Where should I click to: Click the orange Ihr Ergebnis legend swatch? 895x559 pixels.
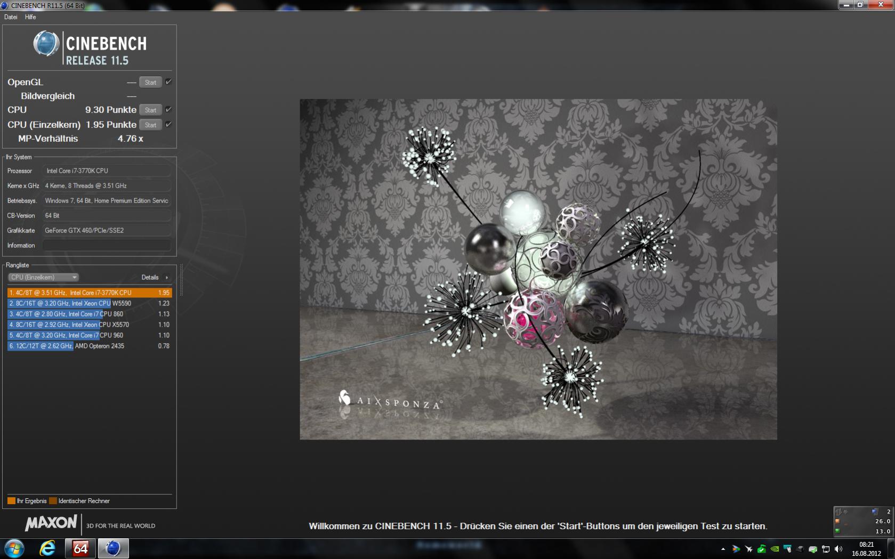[x=11, y=501]
